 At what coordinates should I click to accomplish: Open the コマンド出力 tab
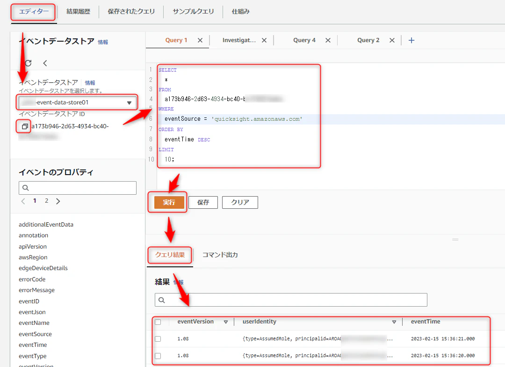pos(220,255)
